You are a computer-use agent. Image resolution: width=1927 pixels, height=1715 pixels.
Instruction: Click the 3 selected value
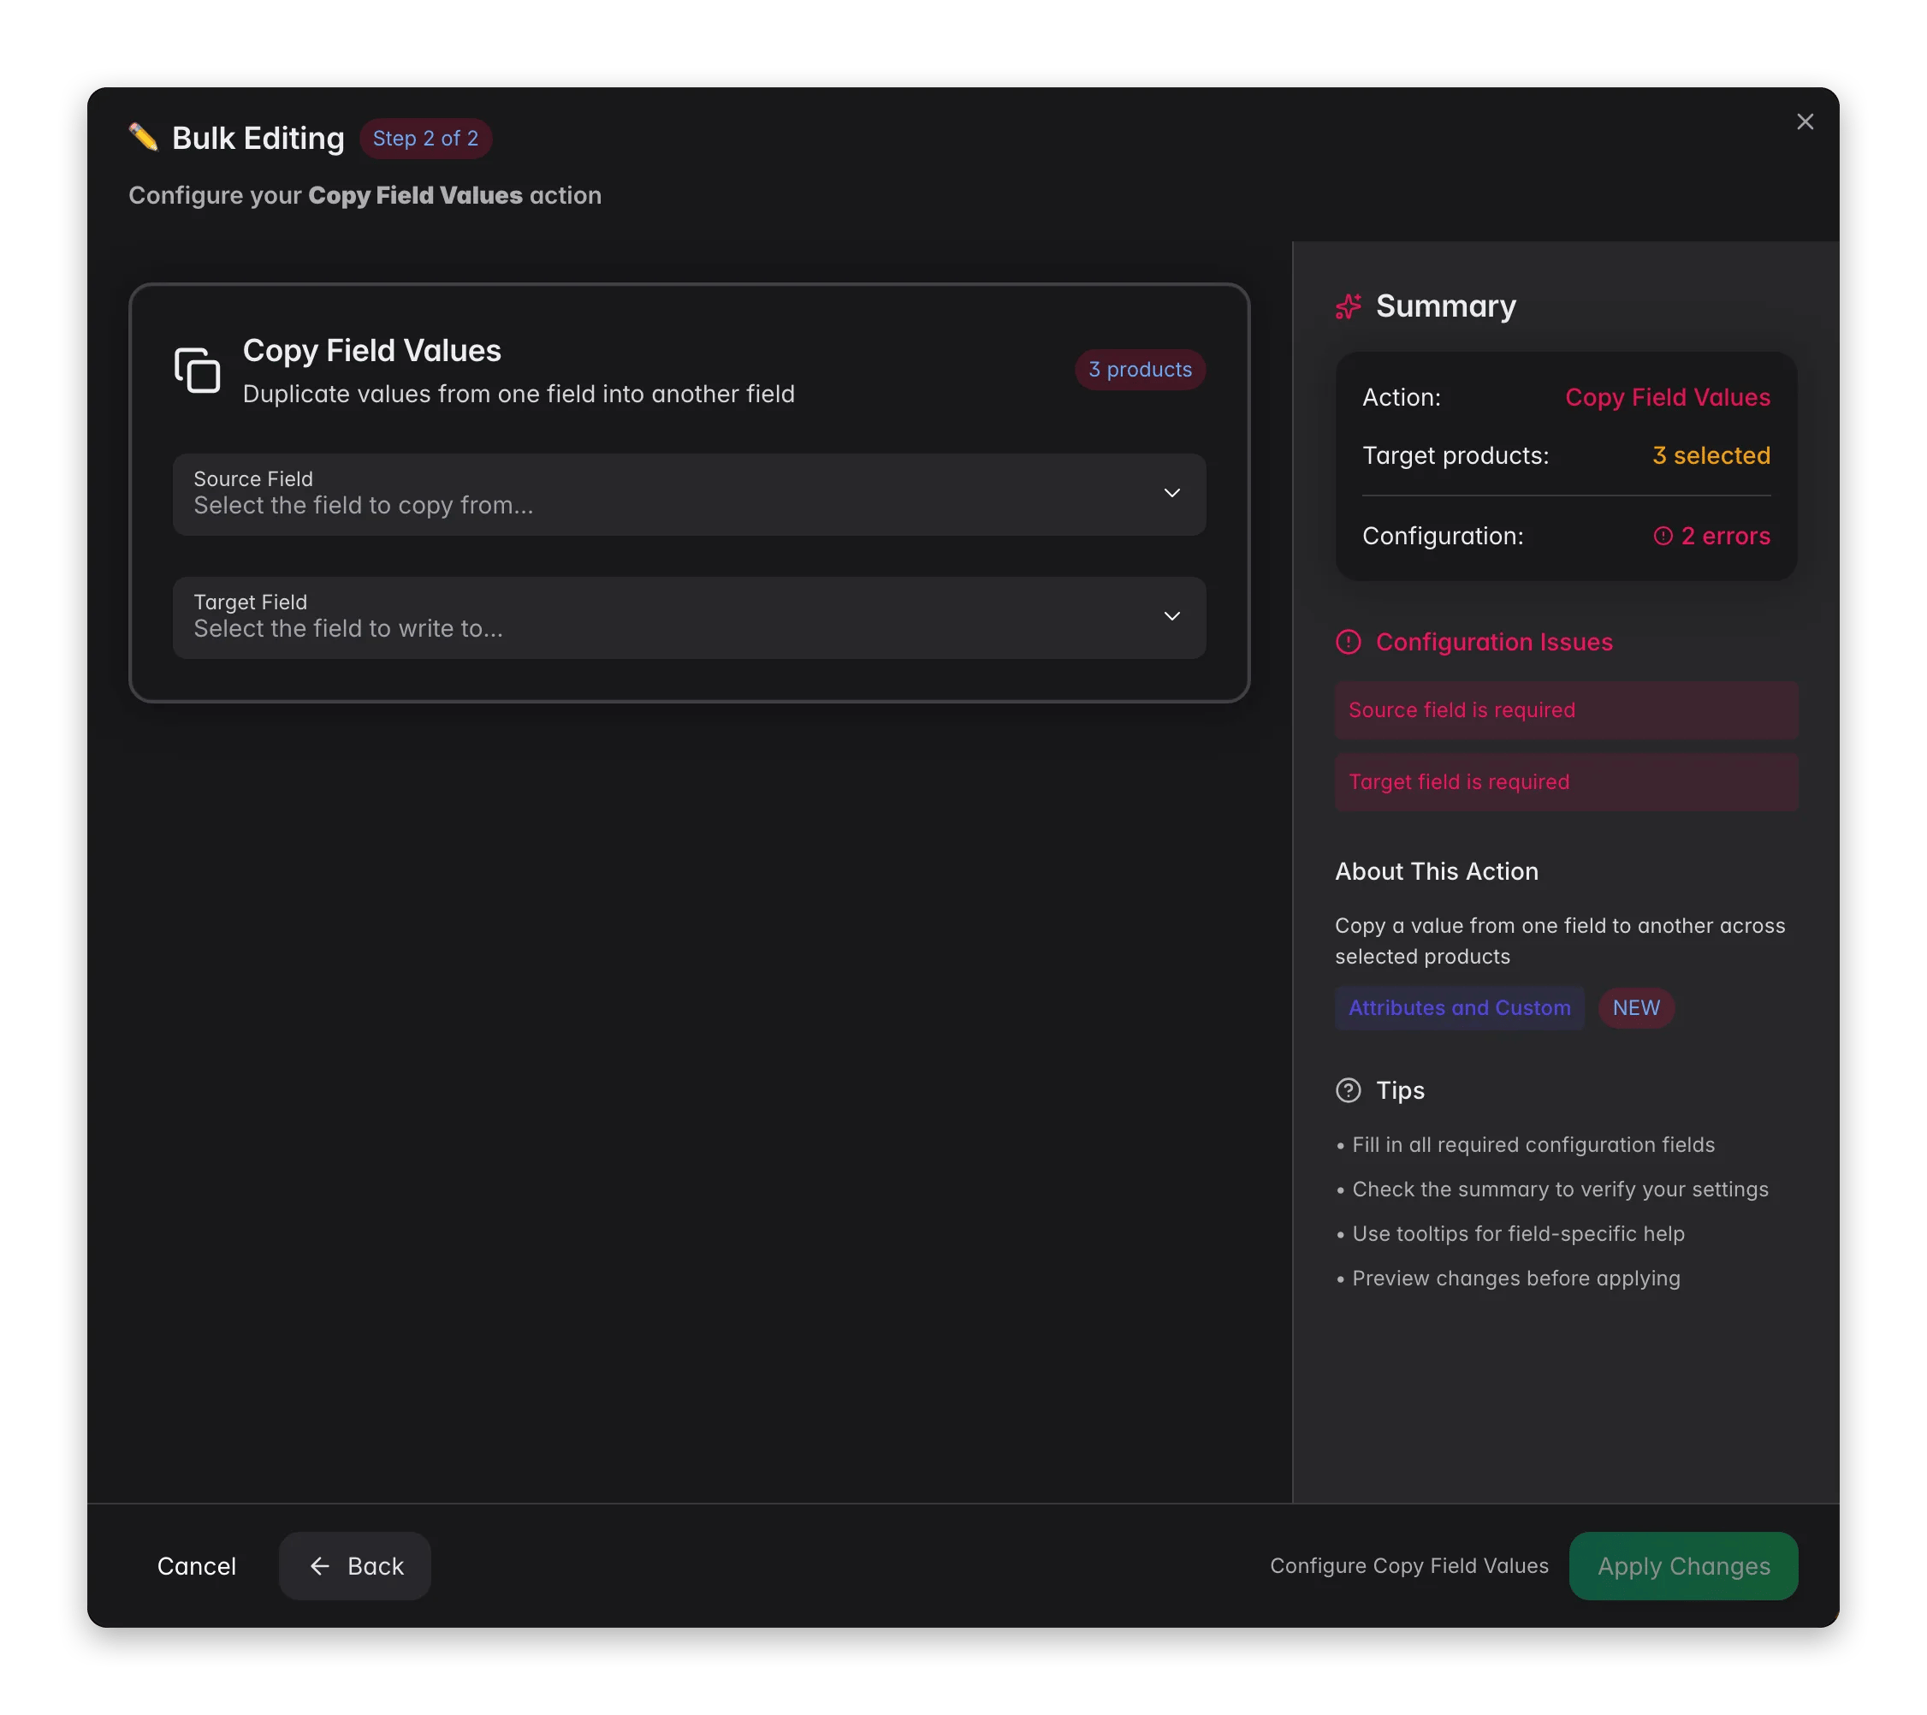(1711, 455)
